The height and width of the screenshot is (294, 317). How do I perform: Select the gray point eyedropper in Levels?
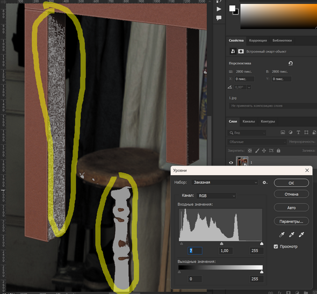292,234
